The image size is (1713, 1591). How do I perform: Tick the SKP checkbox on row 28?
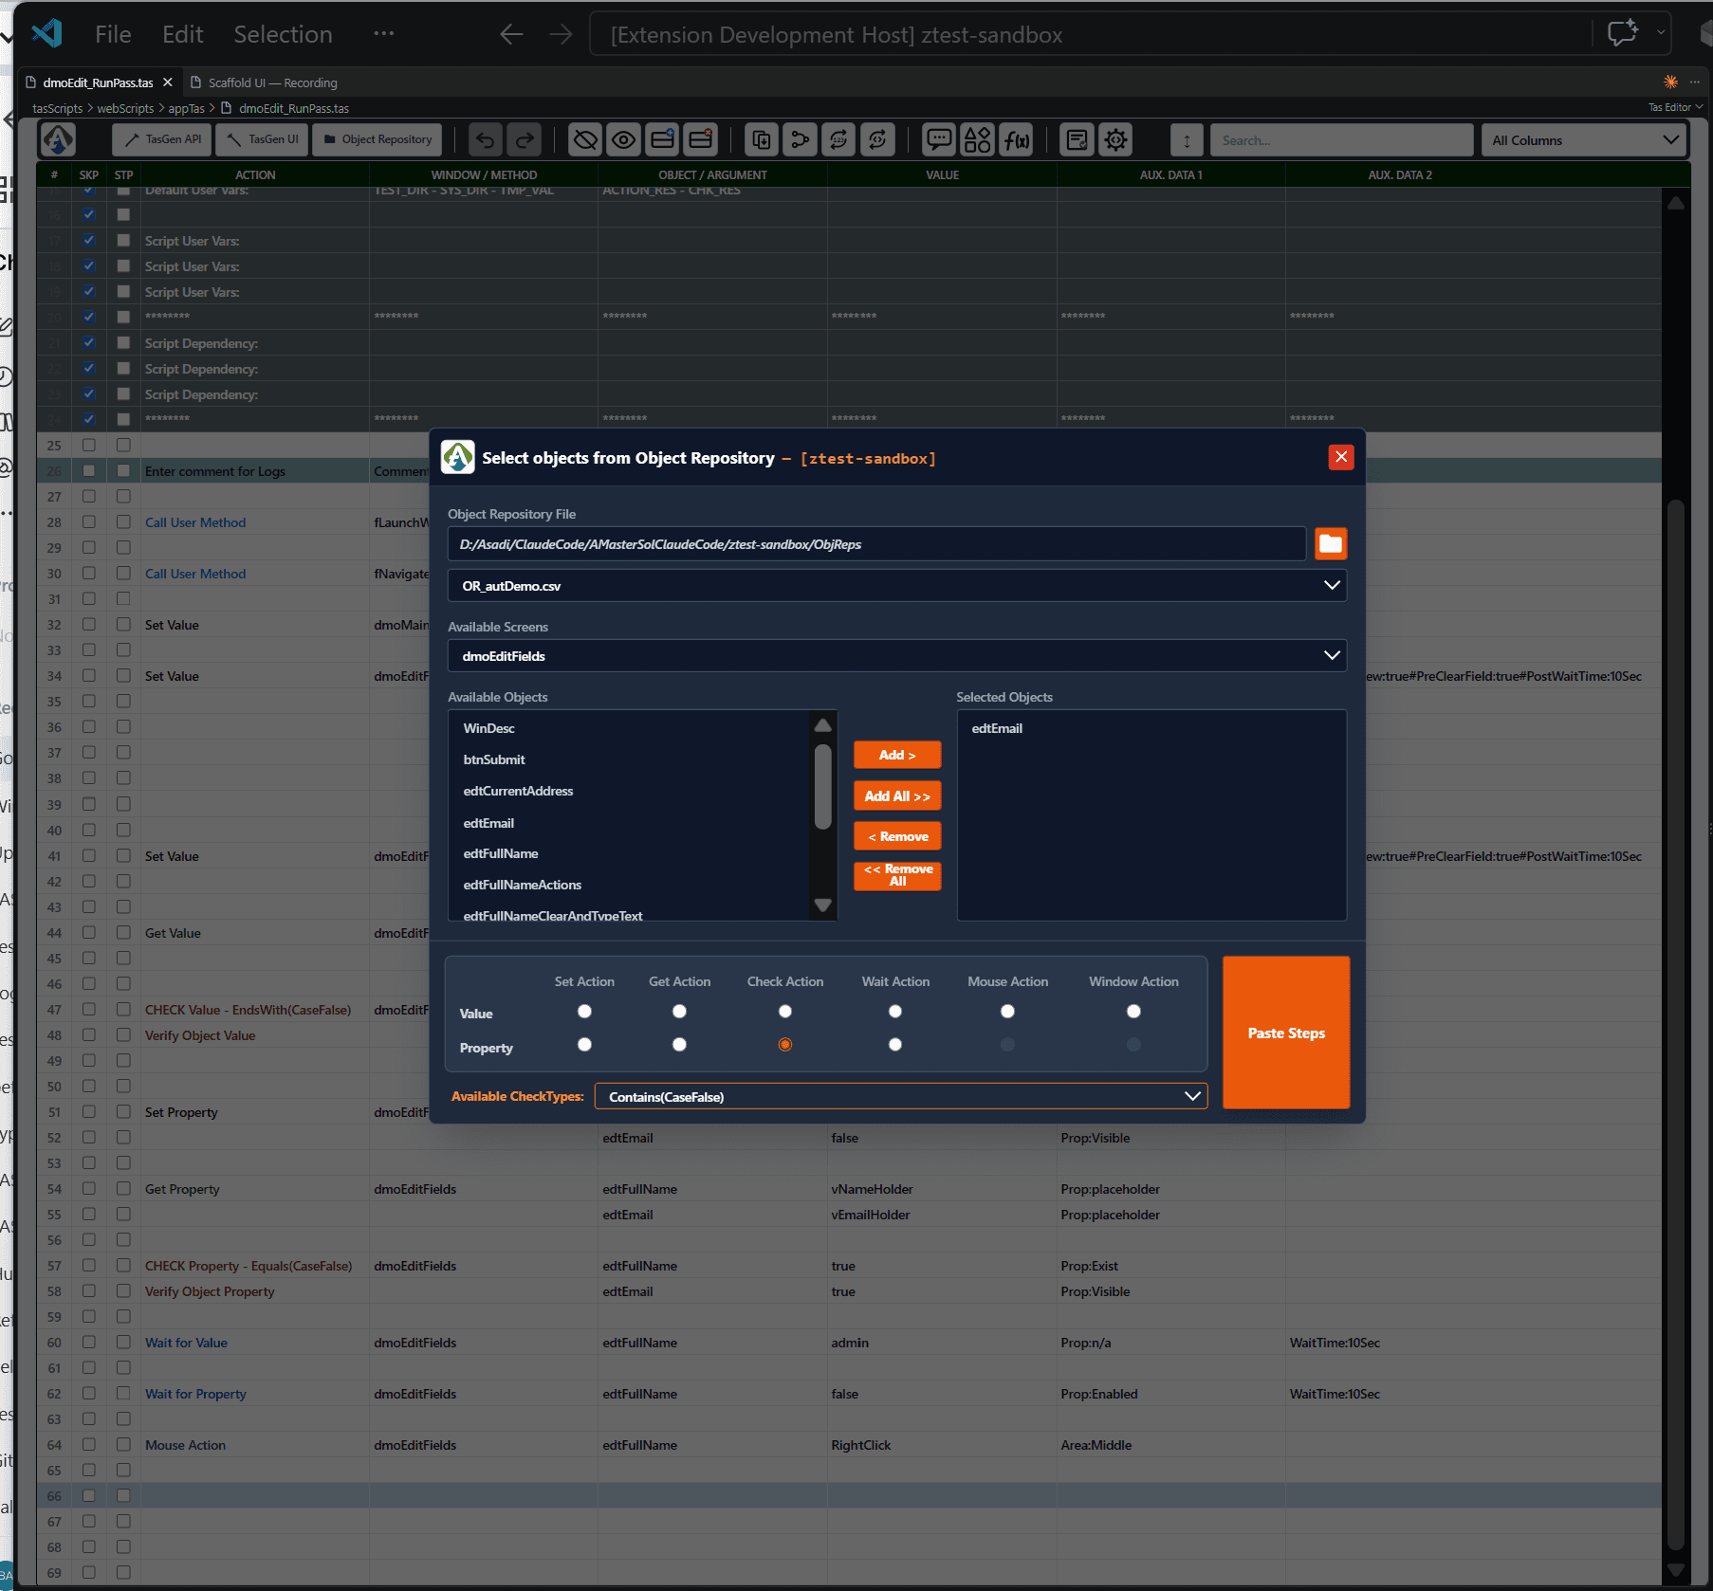89,521
